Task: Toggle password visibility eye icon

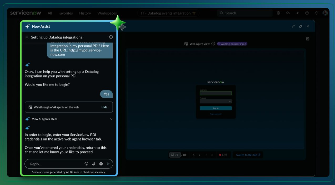Action: pos(230,101)
